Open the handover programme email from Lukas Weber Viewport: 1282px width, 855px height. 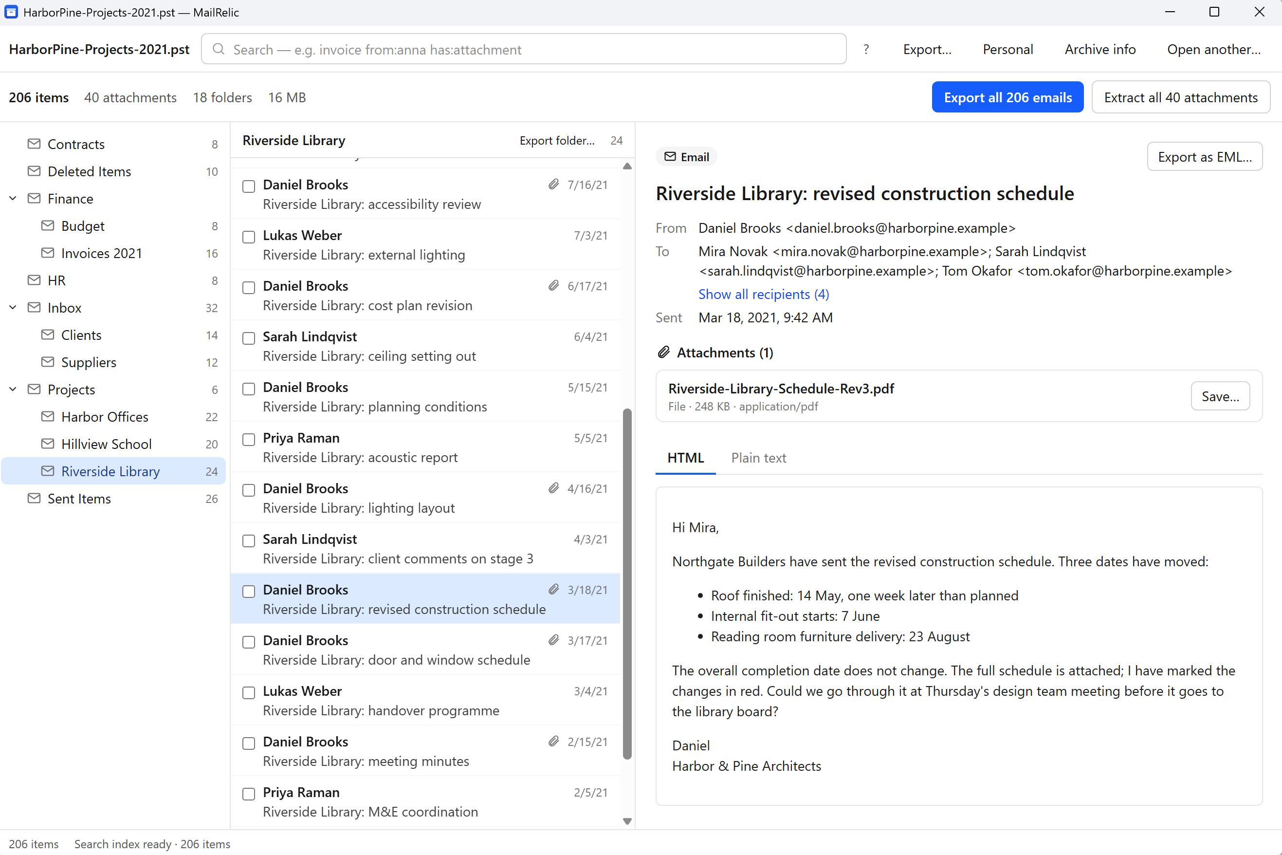pos(425,700)
